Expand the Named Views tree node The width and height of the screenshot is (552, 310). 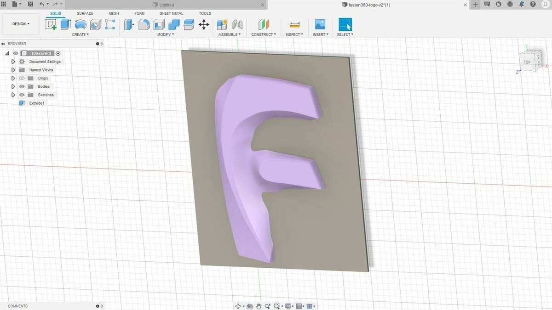coord(13,70)
